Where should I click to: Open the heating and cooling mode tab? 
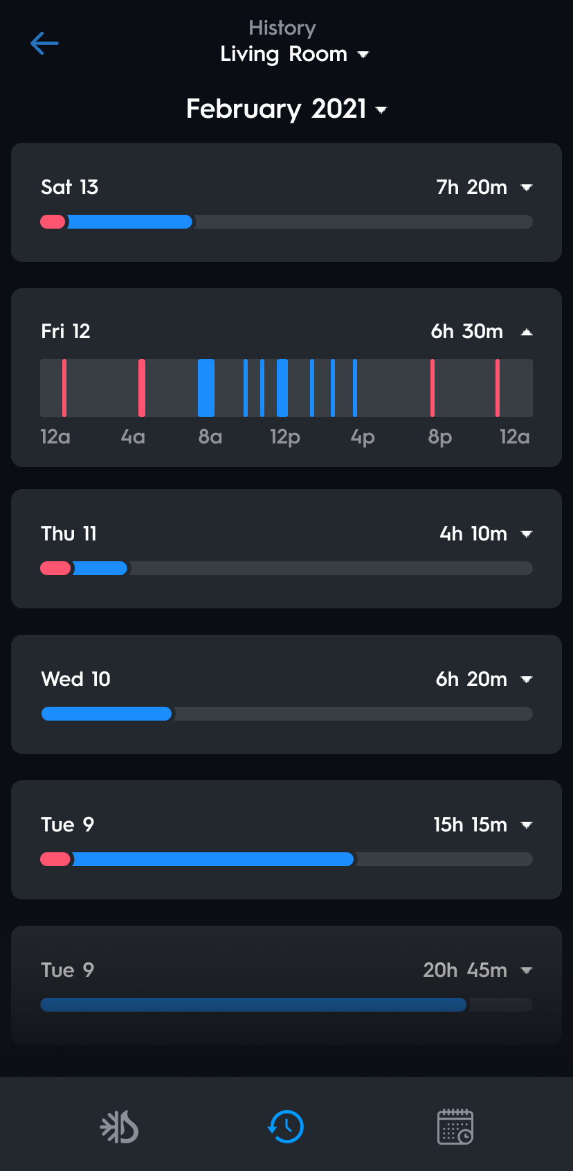tap(119, 1127)
